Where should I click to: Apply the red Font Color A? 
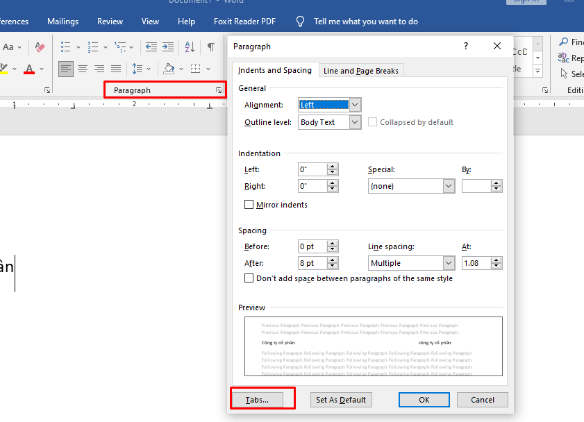point(29,69)
